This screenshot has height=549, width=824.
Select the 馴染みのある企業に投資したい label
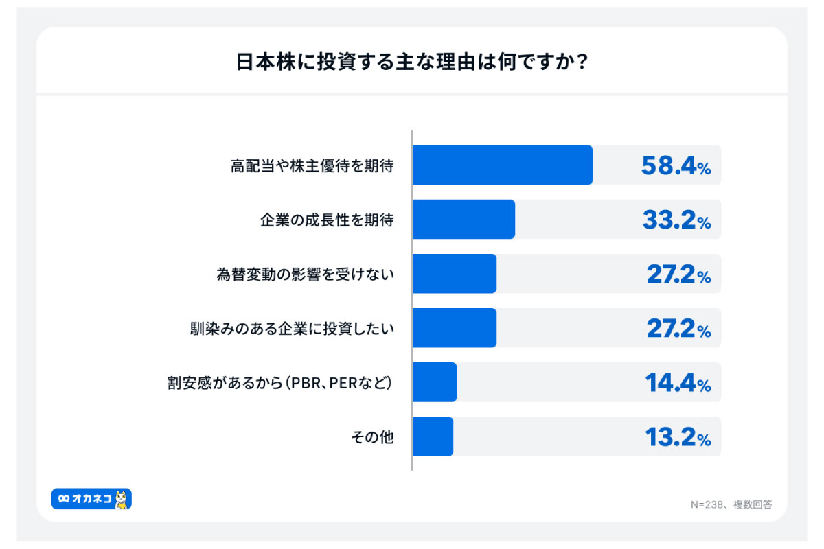[292, 328]
